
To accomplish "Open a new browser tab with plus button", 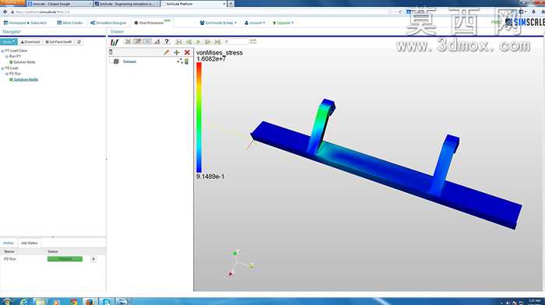I will click(x=230, y=3).
